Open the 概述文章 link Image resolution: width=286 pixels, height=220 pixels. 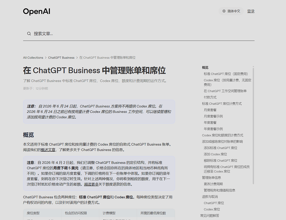(x=48, y=150)
